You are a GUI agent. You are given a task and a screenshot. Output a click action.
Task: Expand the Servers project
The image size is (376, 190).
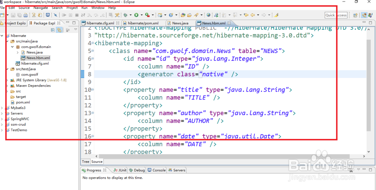click(x=2, y=113)
